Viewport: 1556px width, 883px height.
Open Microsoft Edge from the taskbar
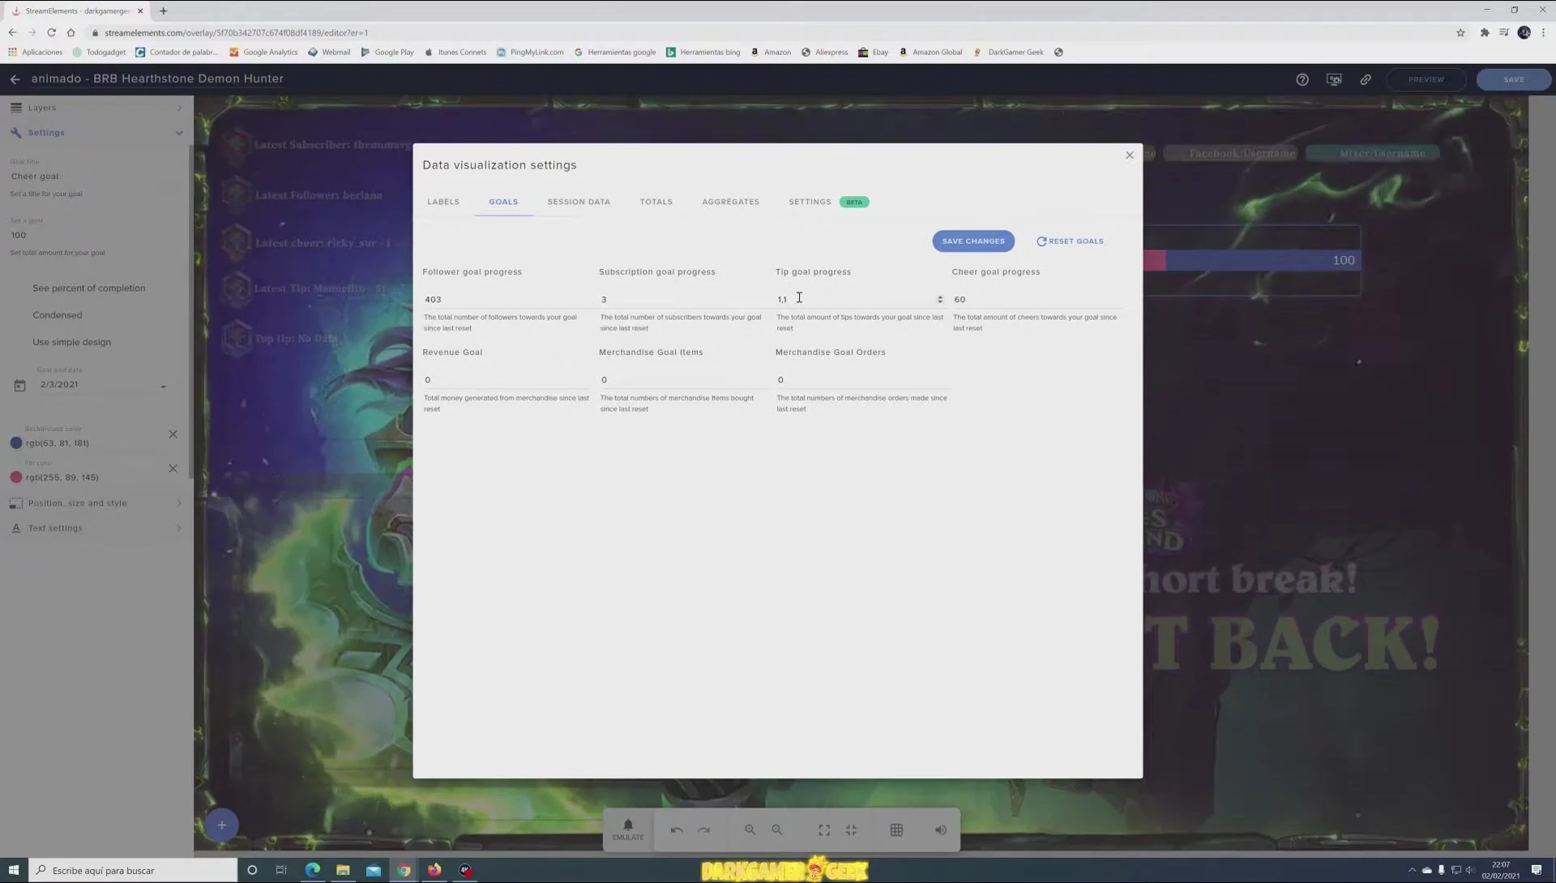click(312, 870)
